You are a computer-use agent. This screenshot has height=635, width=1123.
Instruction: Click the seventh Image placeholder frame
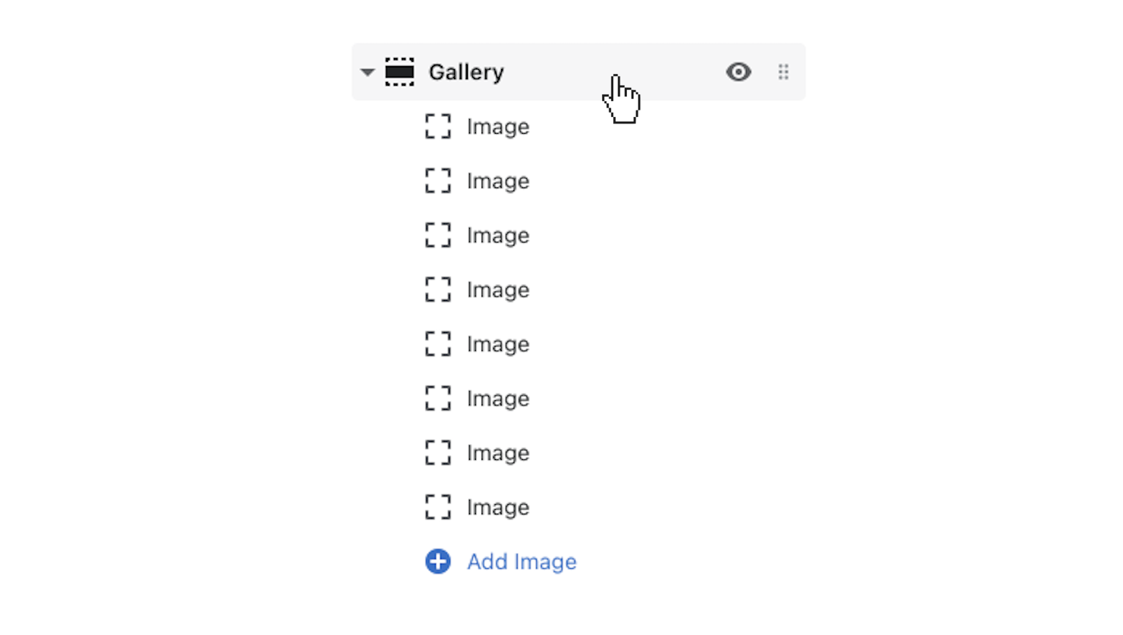pos(437,453)
